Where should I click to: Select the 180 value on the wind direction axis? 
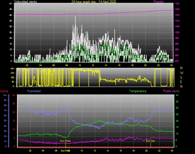[x=12, y=77]
